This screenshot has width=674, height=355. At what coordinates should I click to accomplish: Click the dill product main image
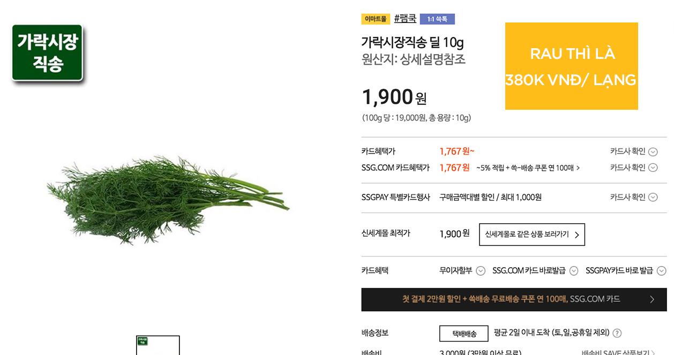coord(168,200)
